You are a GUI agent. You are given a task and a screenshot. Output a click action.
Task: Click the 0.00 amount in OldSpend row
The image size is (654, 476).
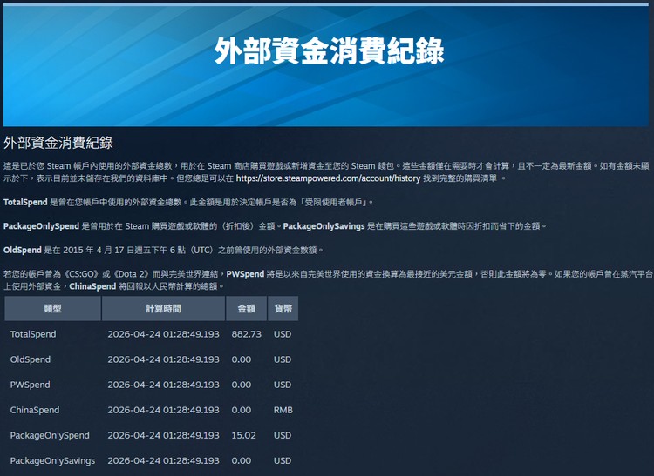tap(242, 359)
